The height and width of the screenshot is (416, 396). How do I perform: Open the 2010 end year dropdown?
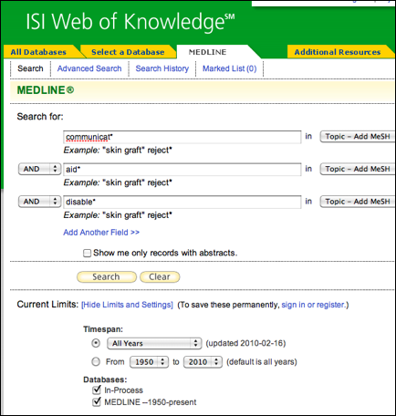203,362
